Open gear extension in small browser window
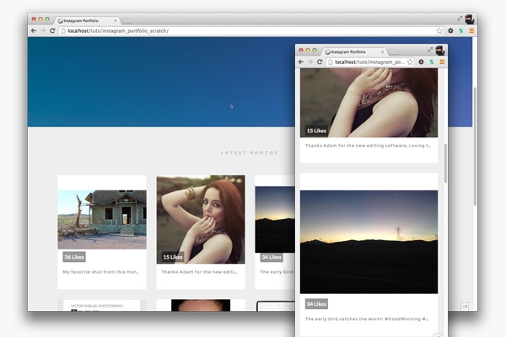 pyautogui.click(x=421, y=62)
